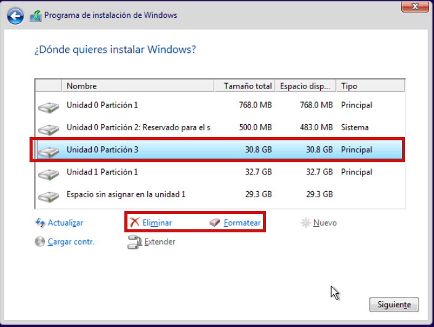Click the 29.3 GB total size value
Image resolution: width=434 pixels, height=327 pixels.
coord(258,194)
